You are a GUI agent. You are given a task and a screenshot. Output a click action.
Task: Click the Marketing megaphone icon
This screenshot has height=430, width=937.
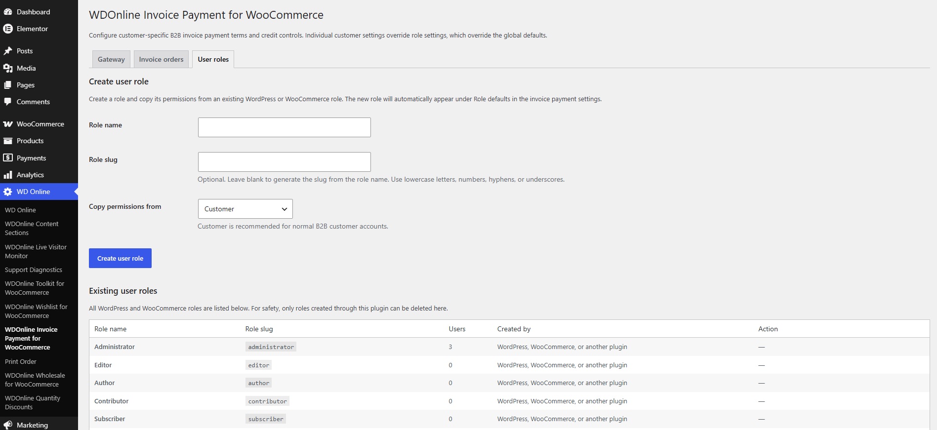[8, 425]
